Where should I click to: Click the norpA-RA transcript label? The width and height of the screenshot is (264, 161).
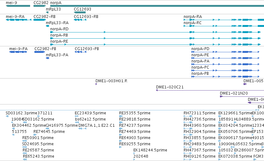pos(193,17)
